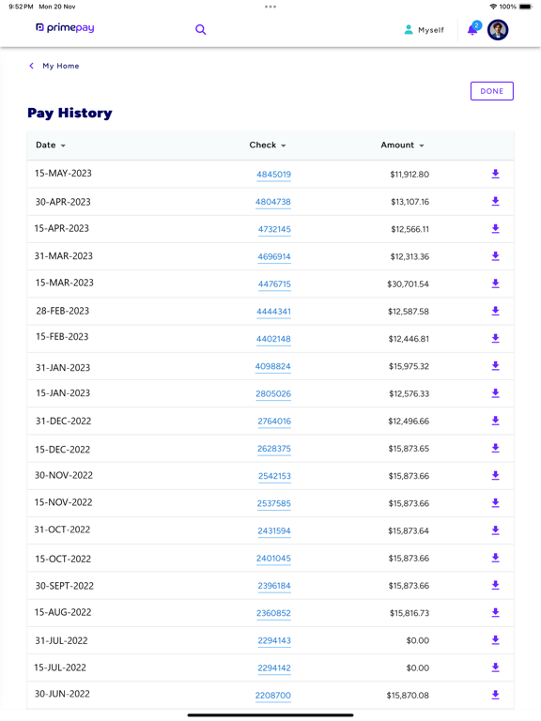Download pay stub for 15-APR-2023
This screenshot has width=541, height=721.
pyautogui.click(x=496, y=228)
